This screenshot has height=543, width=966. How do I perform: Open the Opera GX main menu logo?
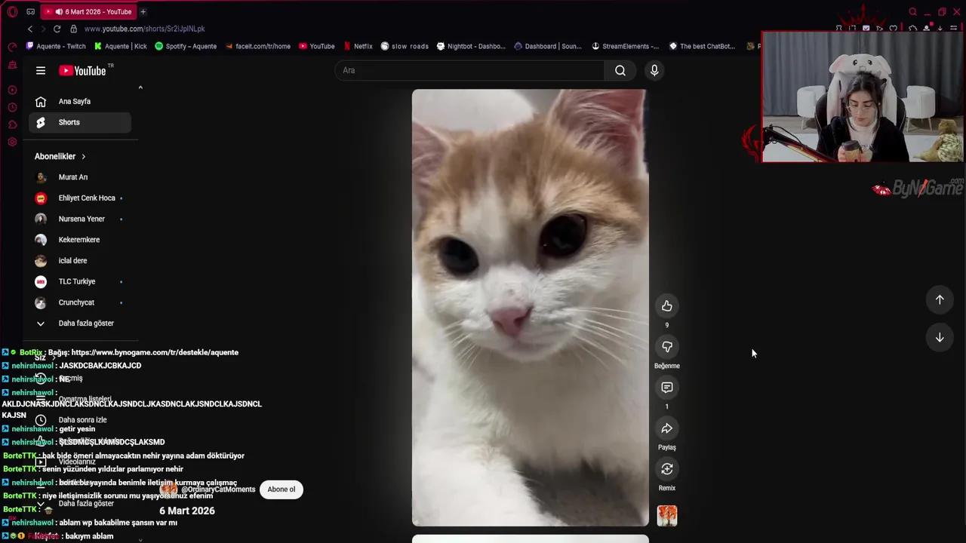coord(12,11)
